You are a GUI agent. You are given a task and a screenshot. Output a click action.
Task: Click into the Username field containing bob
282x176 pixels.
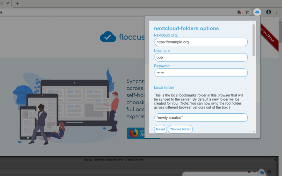point(201,57)
